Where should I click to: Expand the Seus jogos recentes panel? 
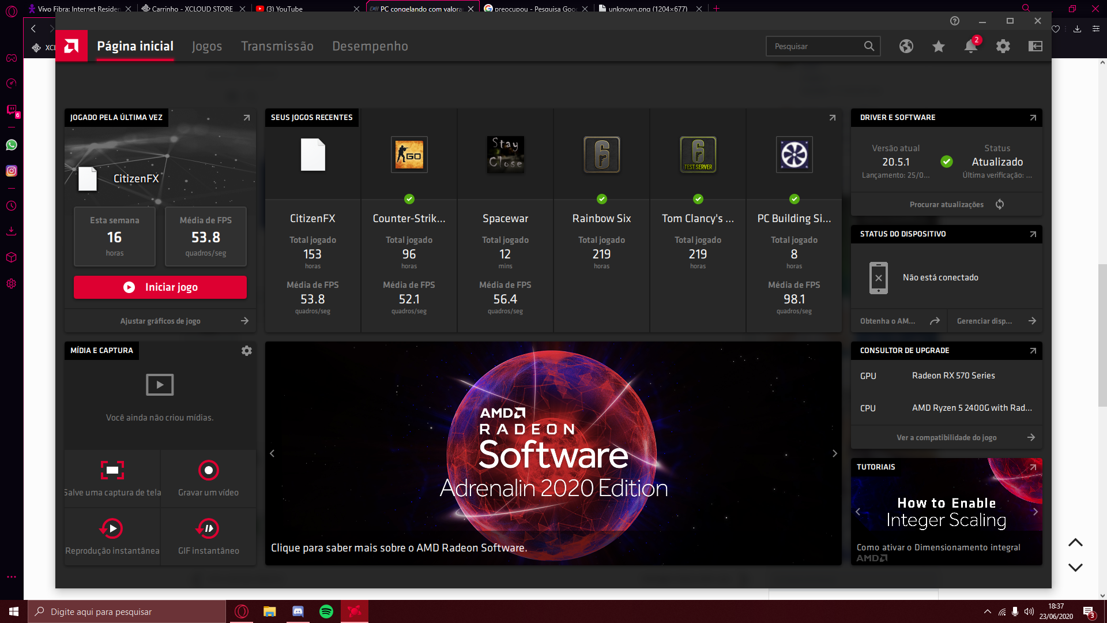pos(833,118)
